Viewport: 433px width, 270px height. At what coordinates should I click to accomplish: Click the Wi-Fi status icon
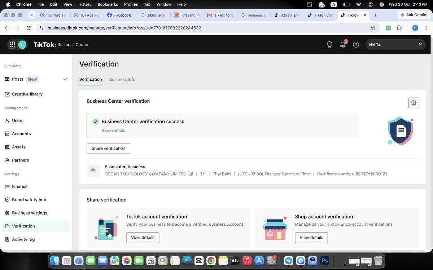(x=358, y=4)
